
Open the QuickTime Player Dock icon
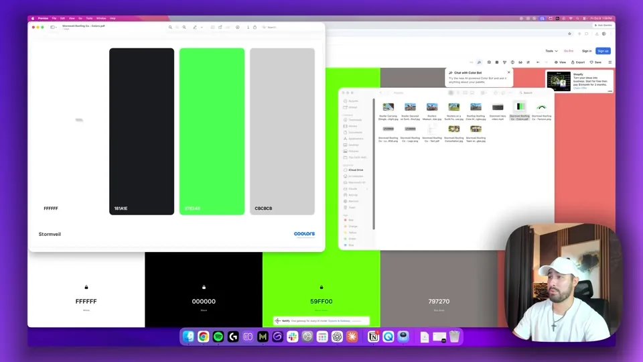click(x=388, y=337)
